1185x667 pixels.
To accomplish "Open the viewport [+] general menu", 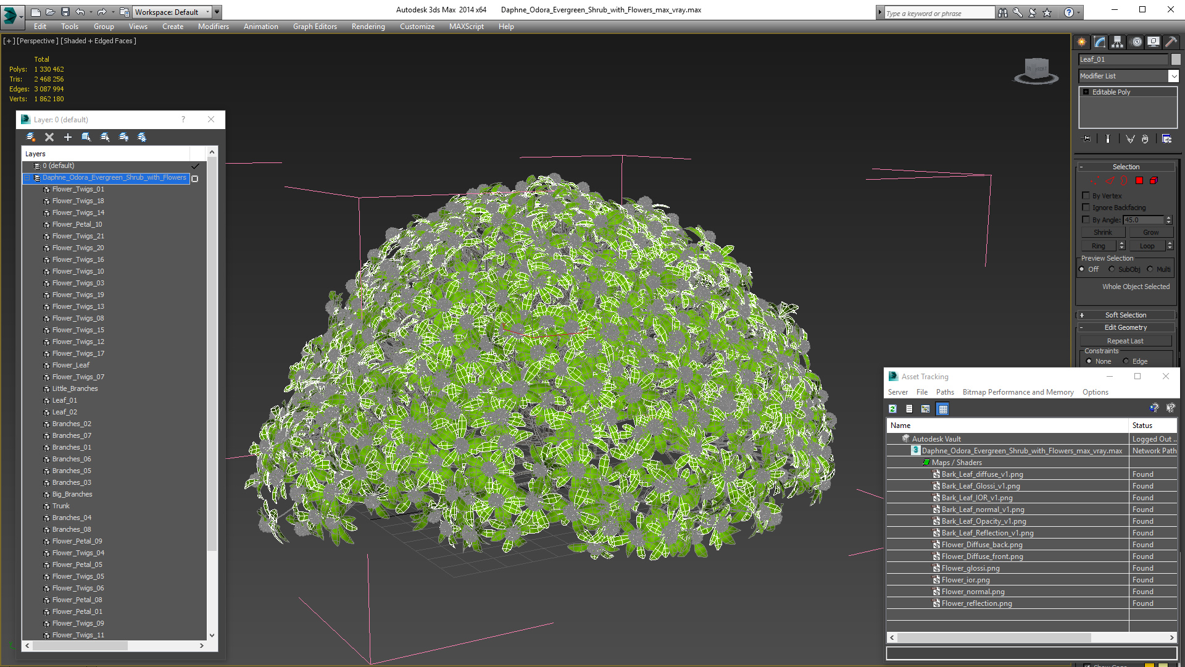I will 9,41.
